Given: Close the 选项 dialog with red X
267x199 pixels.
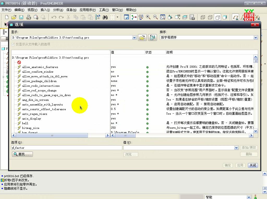Looking at the screenshot, I should point(255,25).
